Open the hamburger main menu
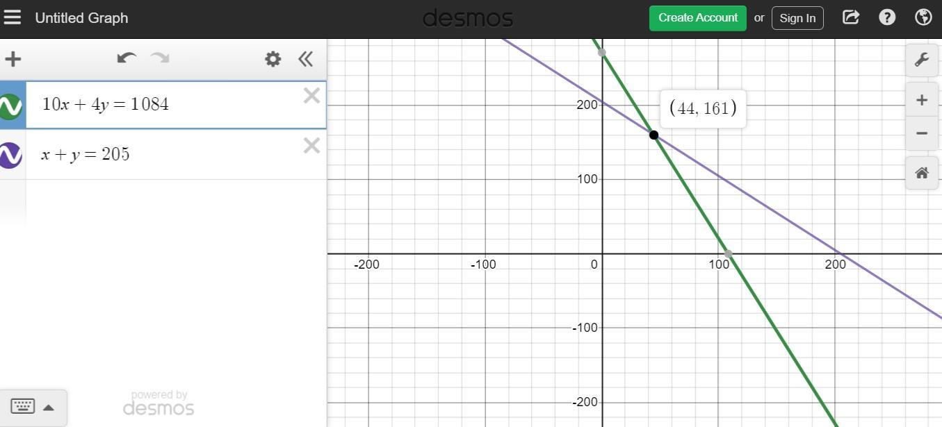The image size is (942, 427). pos(13,17)
